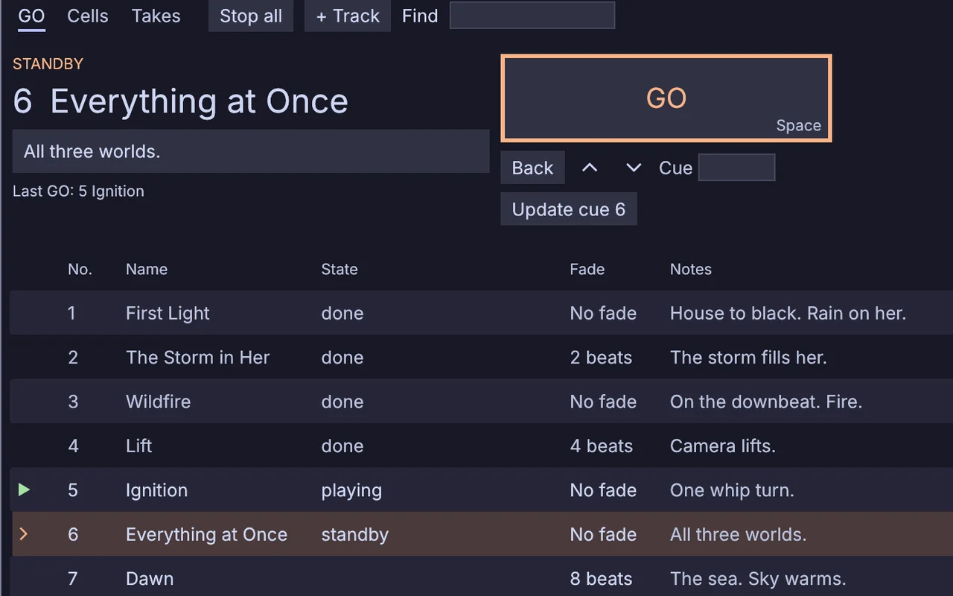Focus the Find search field
The image size is (953, 596).
(x=532, y=16)
